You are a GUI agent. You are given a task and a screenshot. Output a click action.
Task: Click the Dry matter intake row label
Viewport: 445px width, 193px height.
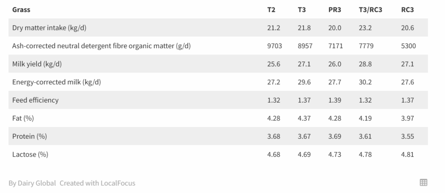(x=49, y=27)
